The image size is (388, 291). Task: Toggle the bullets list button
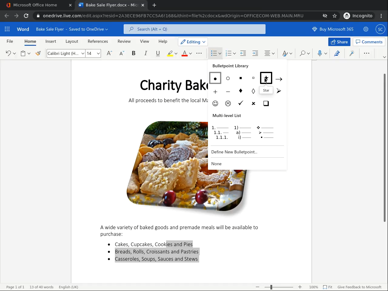point(214,53)
